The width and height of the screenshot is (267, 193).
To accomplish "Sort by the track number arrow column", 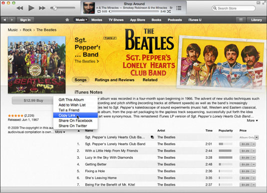I will 79,130.
